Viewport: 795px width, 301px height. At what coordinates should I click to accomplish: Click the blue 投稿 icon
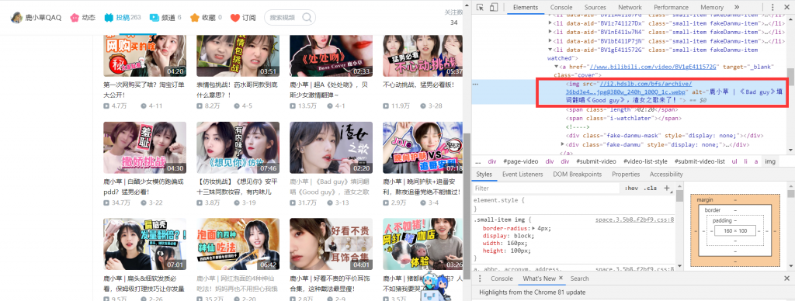pos(109,18)
